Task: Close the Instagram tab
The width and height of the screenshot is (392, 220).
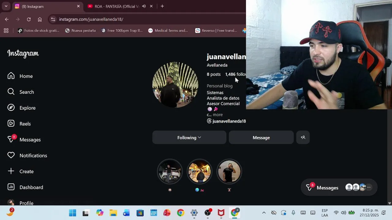Action: [x=78, y=6]
